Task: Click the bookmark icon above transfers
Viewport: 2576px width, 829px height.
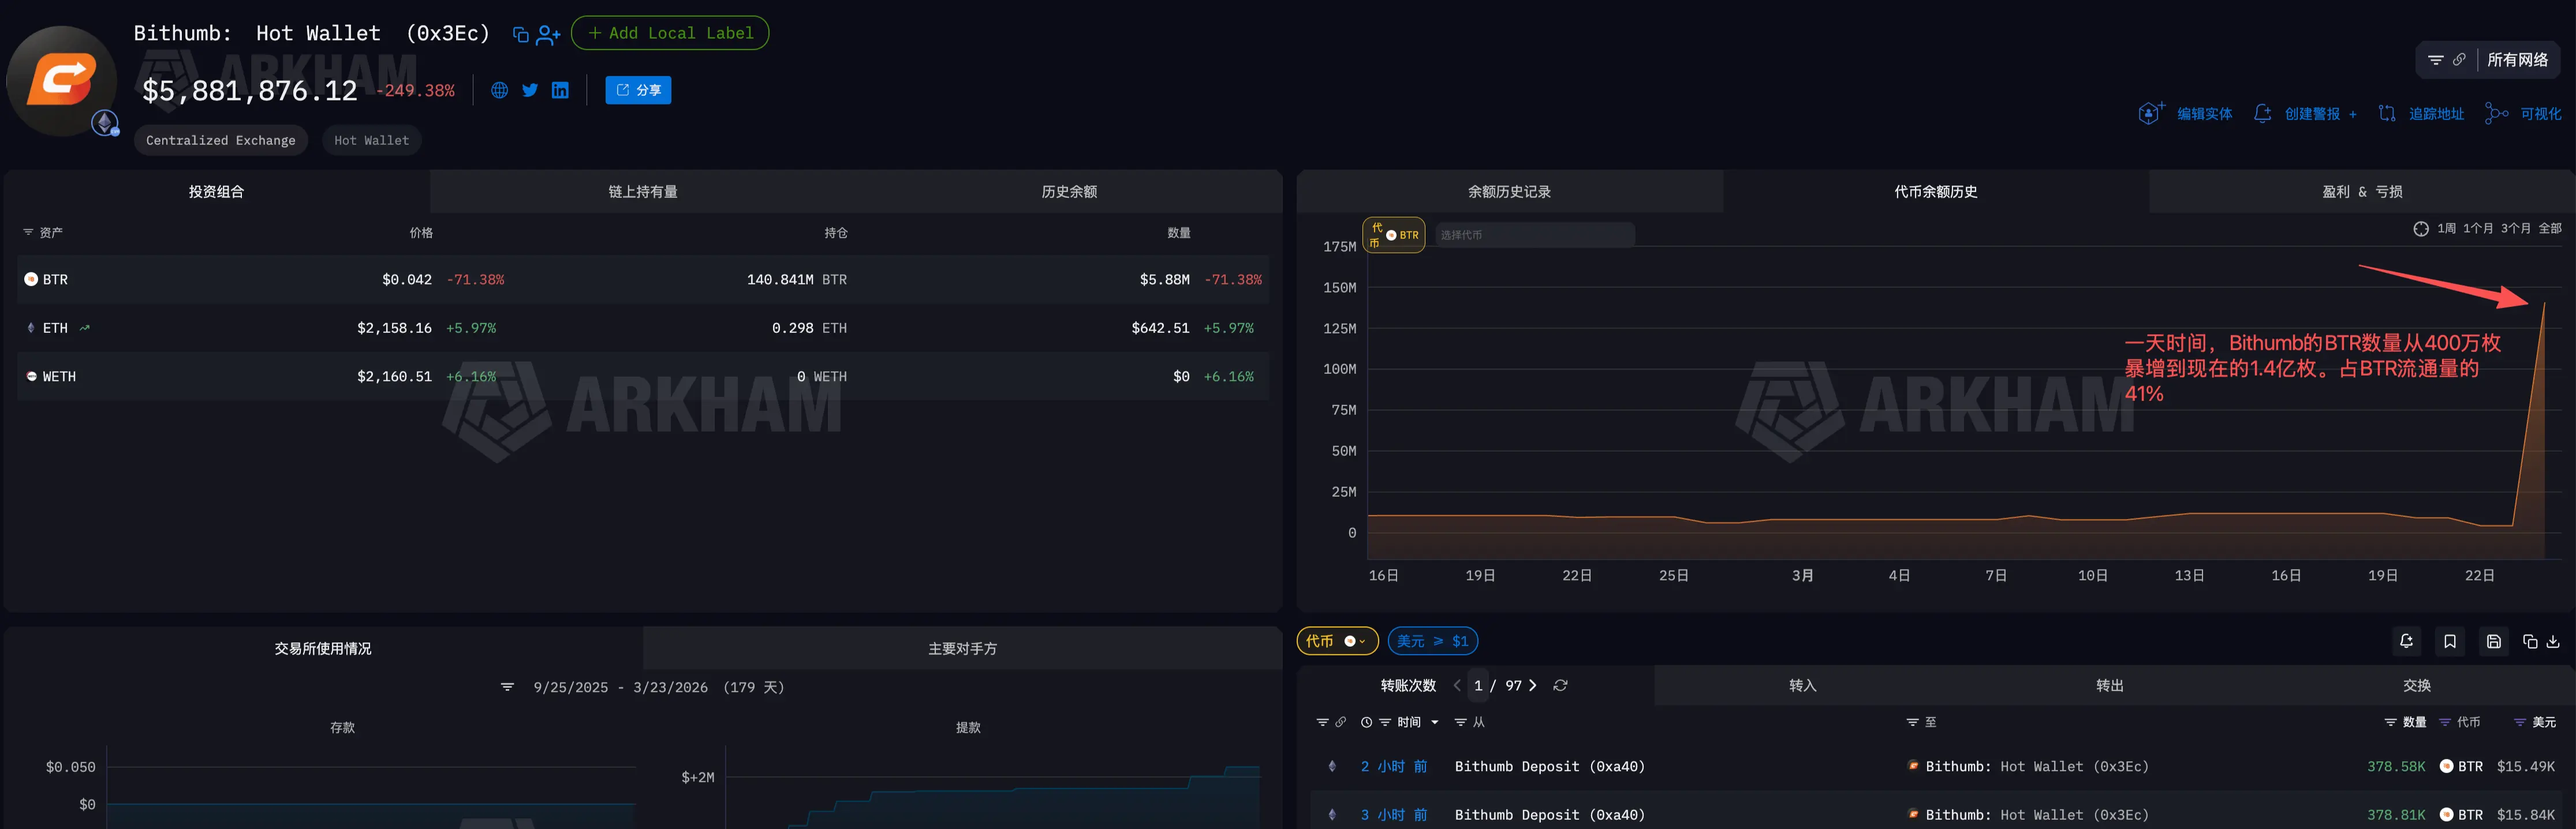Action: 2449,642
